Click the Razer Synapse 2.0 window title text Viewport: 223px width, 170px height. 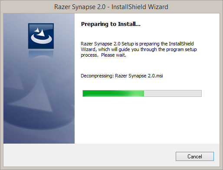click(x=80, y=7)
